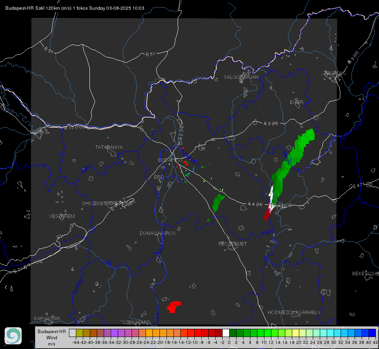Click the ERD city label
The height and width of the screenshot is (349, 379).
pos(159,177)
